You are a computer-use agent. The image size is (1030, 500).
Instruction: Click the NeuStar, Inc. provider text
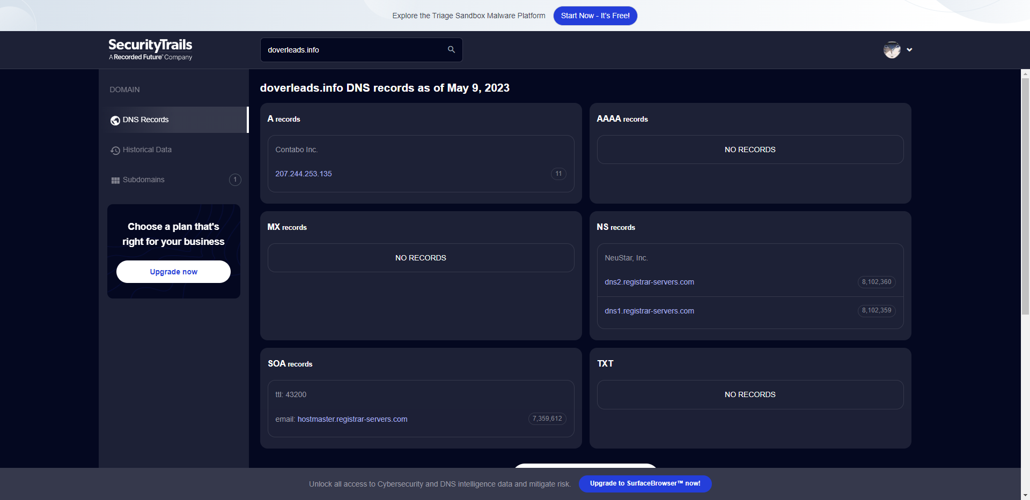[x=626, y=258]
